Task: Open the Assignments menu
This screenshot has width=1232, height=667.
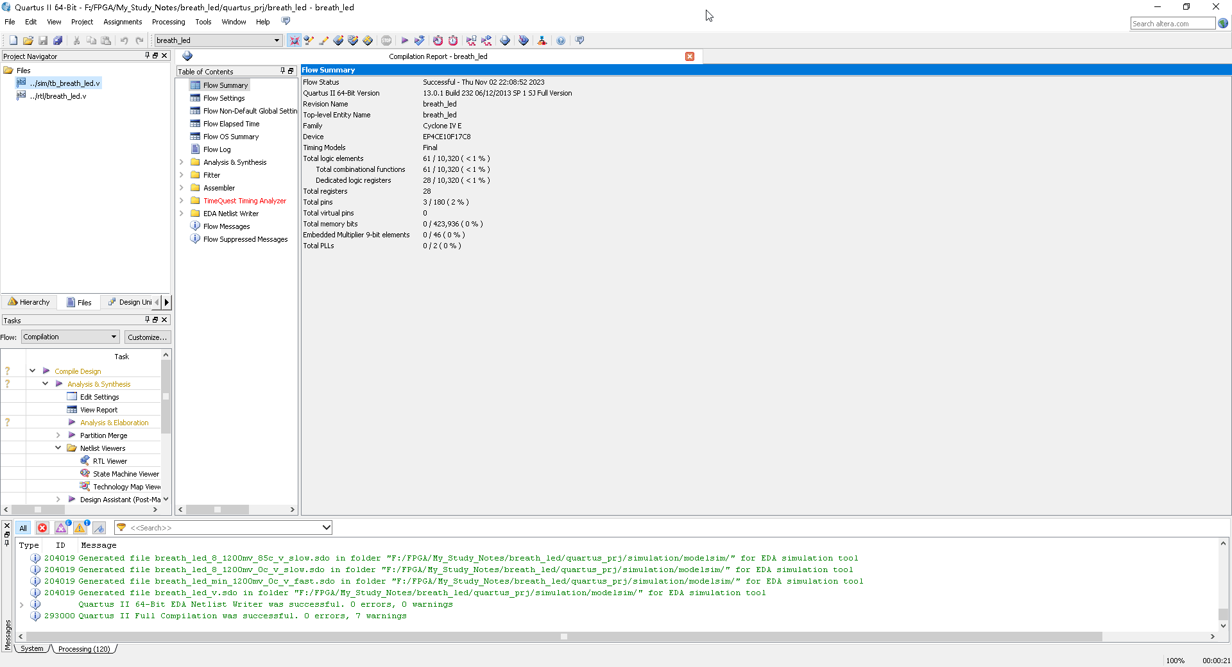Action: [x=123, y=22]
